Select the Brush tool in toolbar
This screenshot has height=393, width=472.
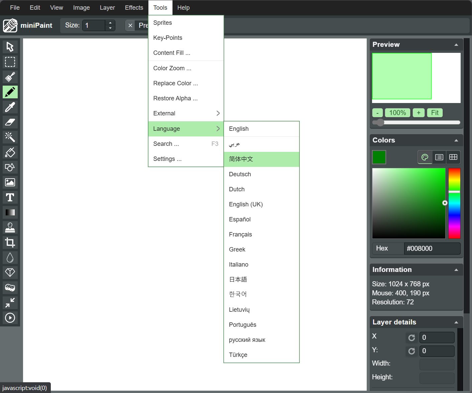pos(10,77)
